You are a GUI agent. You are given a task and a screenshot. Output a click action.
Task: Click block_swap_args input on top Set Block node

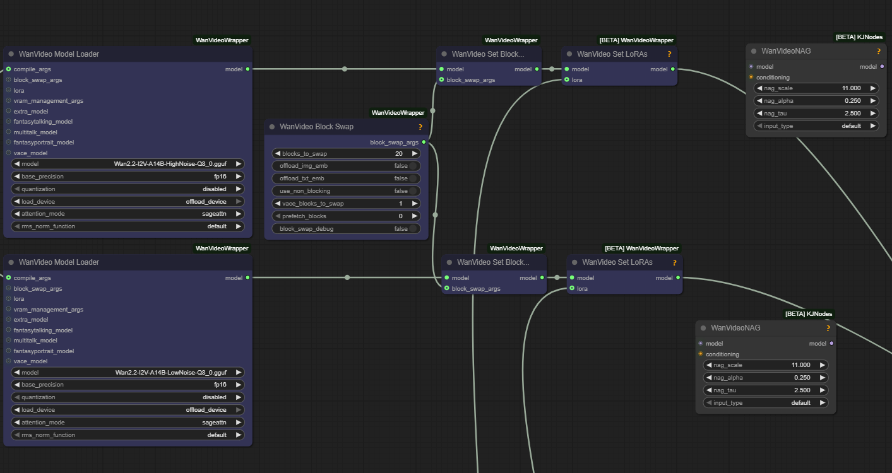[441, 80]
